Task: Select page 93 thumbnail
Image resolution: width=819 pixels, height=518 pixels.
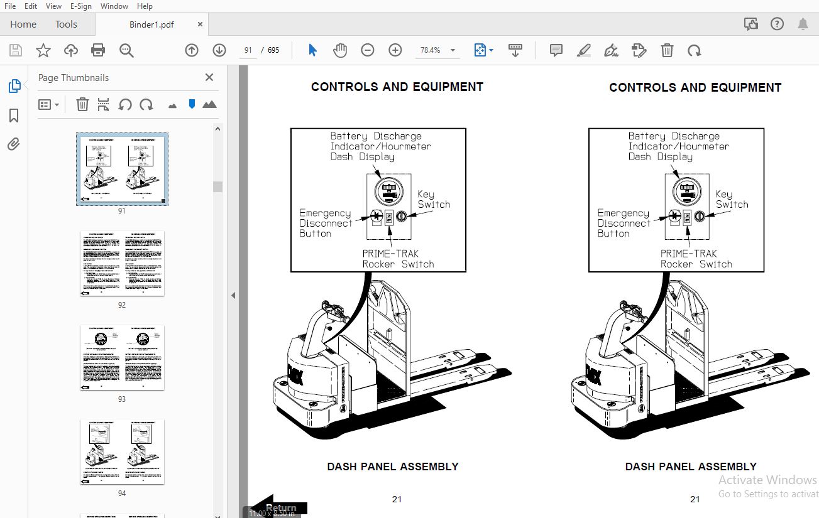Action: (x=122, y=358)
